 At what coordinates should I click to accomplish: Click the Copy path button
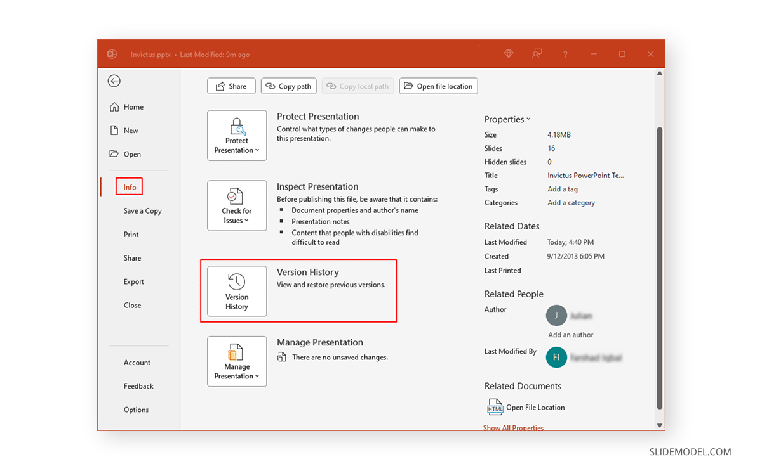point(288,86)
